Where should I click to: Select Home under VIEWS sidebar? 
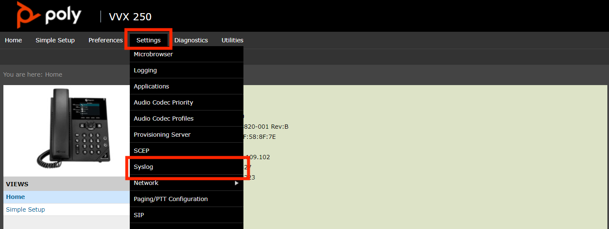click(x=67, y=197)
